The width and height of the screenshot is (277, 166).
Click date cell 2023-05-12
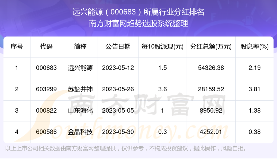tap(118, 68)
